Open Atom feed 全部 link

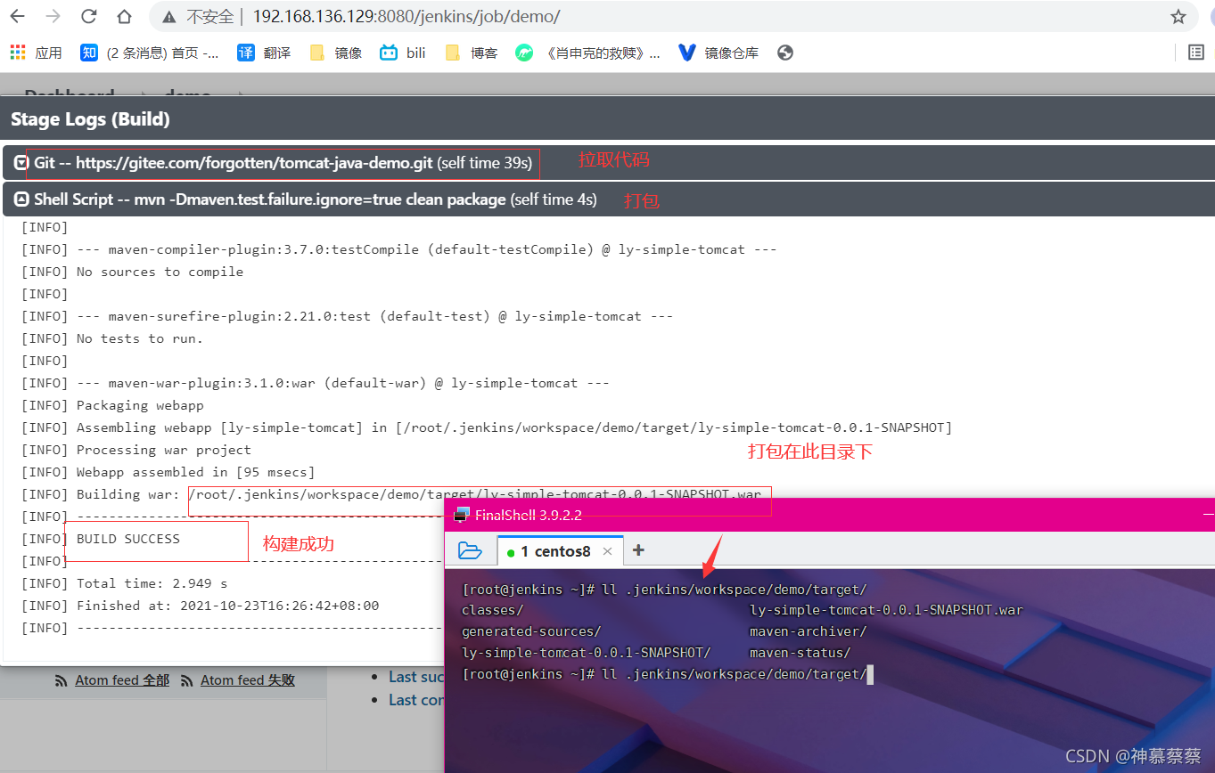click(x=122, y=680)
